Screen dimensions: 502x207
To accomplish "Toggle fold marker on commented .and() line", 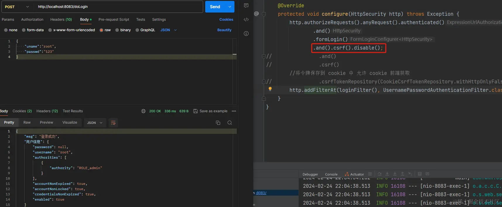I will [264, 56].
